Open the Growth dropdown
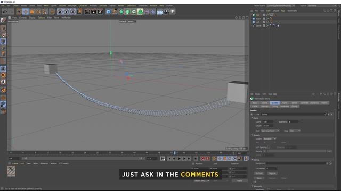 click(270, 139)
